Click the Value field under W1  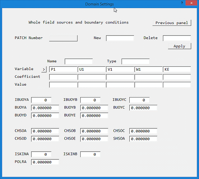[148, 85]
